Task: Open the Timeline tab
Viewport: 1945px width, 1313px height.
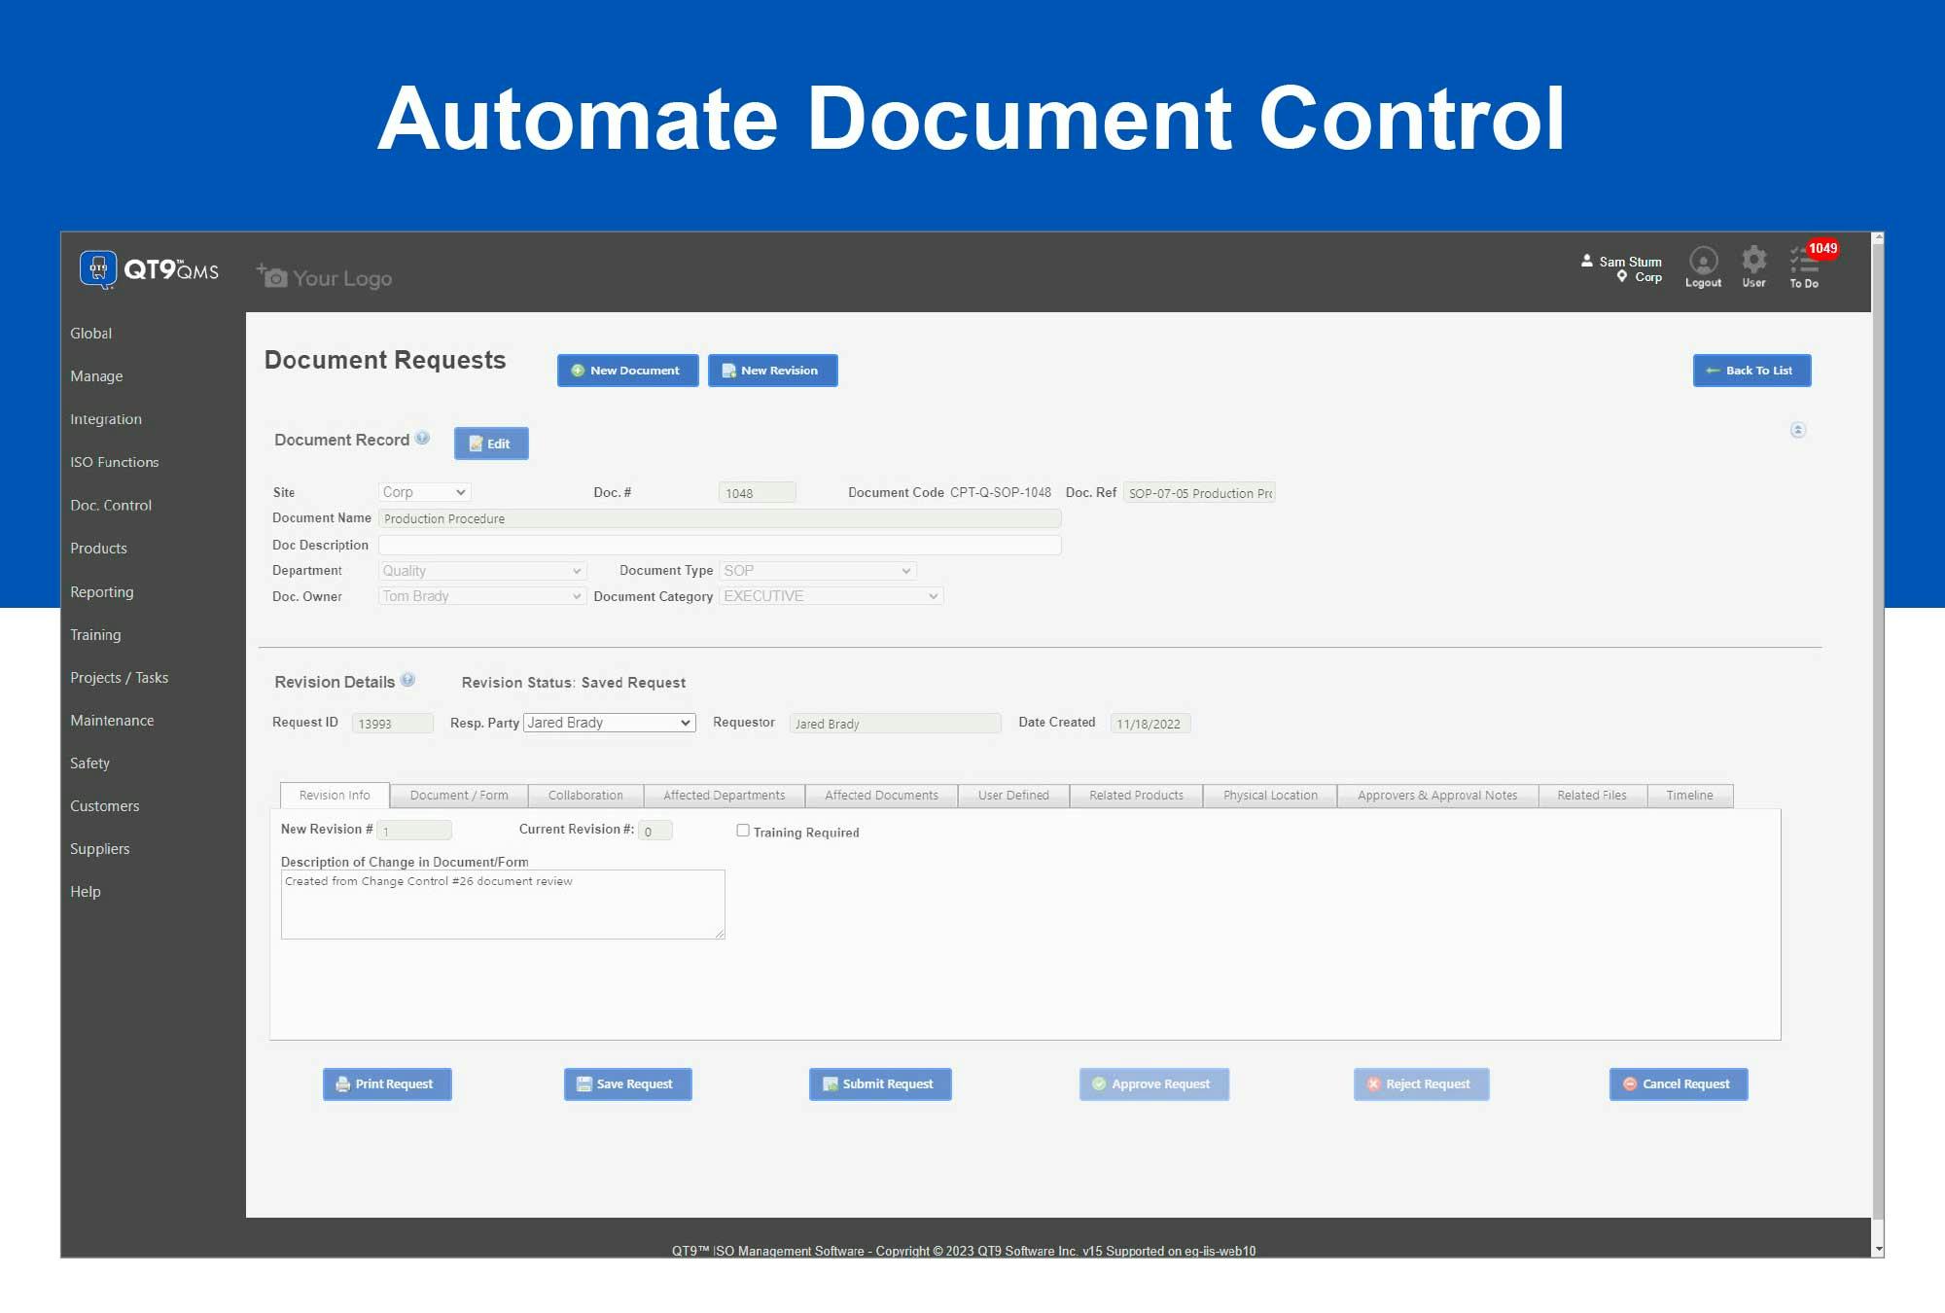Action: (1689, 796)
